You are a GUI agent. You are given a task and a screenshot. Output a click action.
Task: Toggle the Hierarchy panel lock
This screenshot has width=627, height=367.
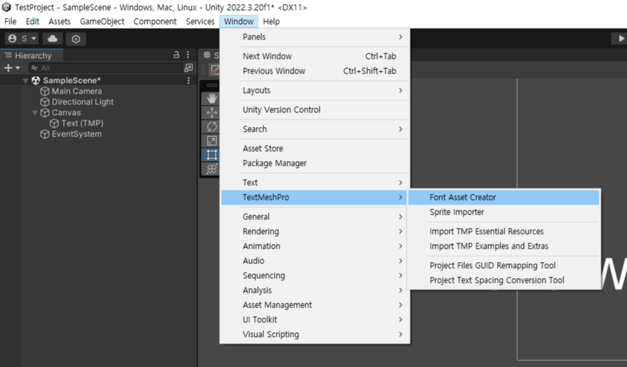point(176,55)
